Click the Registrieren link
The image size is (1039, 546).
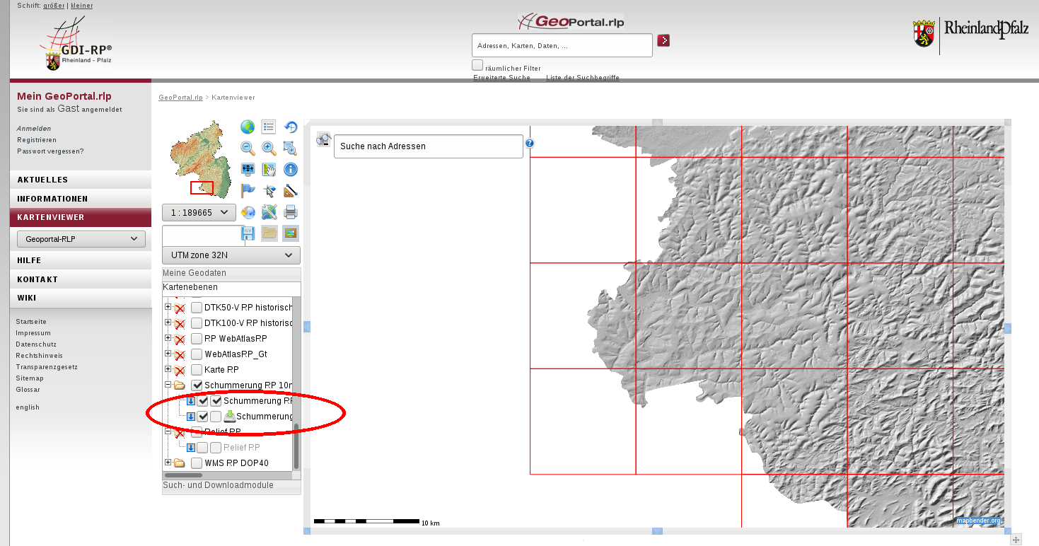[37, 140]
